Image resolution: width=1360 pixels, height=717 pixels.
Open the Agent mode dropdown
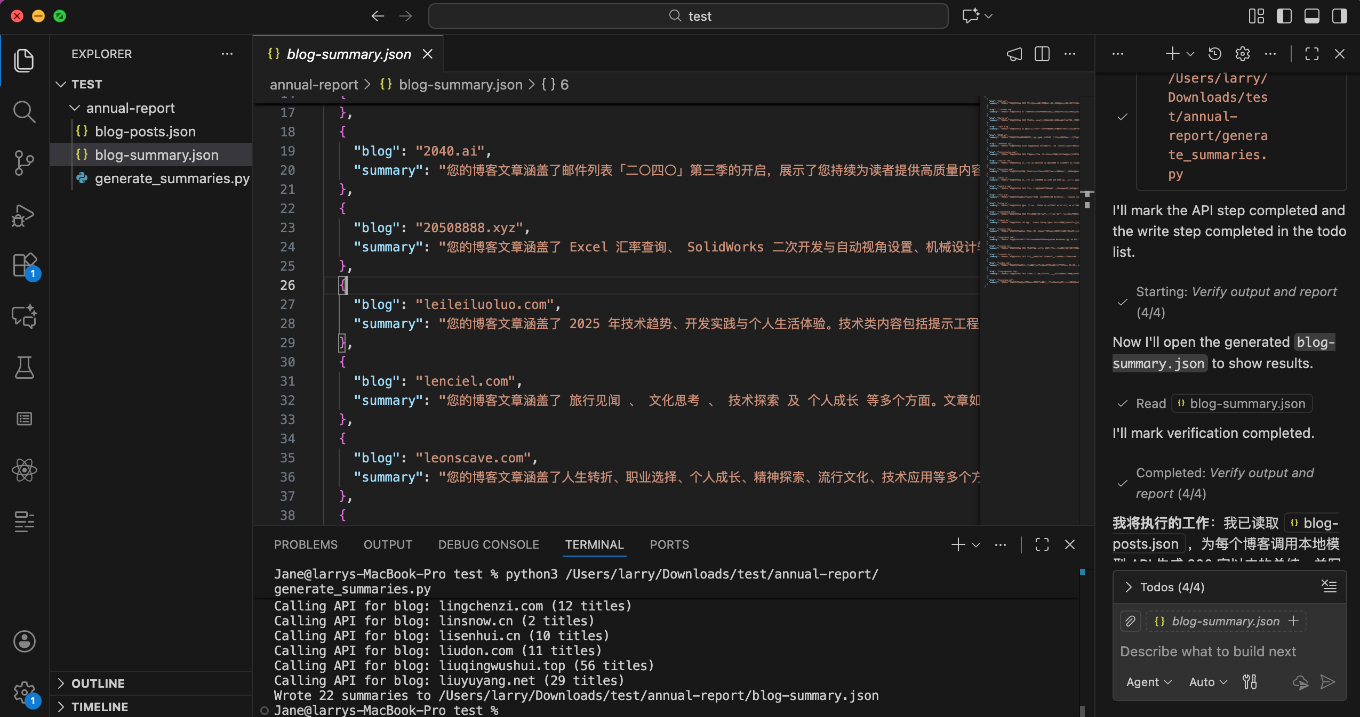pyautogui.click(x=1148, y=682)
